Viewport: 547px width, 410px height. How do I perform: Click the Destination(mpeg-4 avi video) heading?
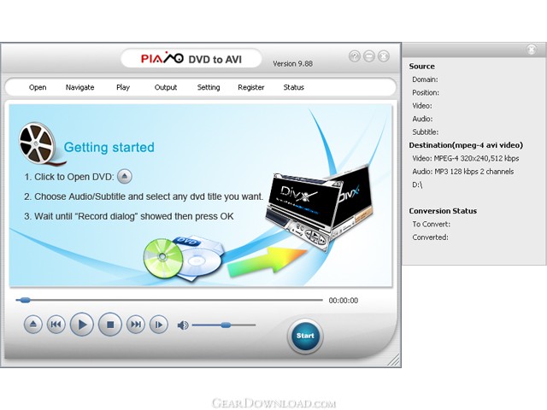466,145
